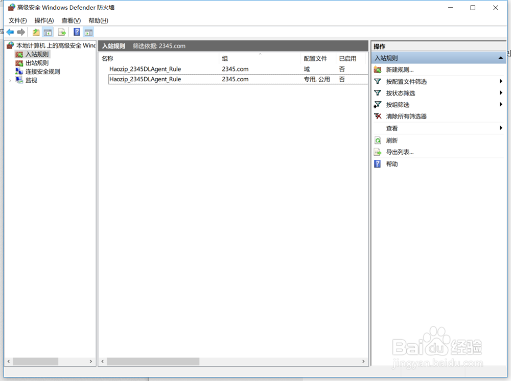The image size is (511, 381).
Task: Select the 出站规则 tree icon
Action: coord(19,63)
